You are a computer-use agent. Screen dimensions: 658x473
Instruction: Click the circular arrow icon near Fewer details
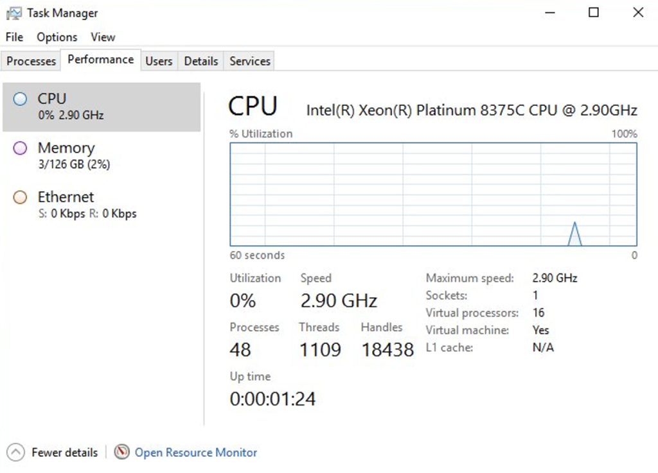15,452
